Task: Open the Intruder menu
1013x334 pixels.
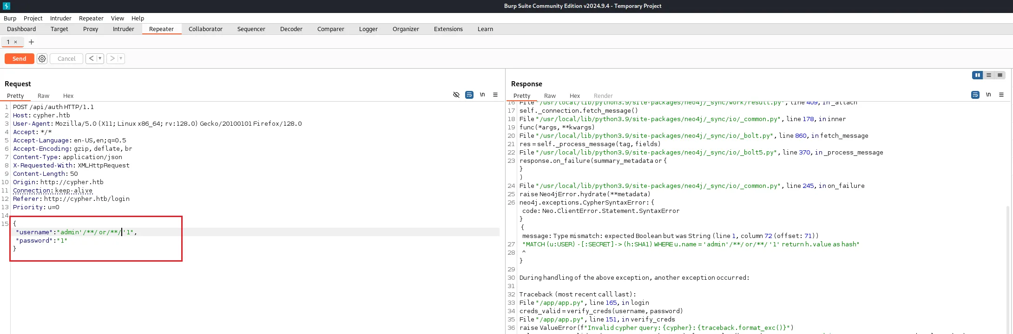Action: point(61,18)
